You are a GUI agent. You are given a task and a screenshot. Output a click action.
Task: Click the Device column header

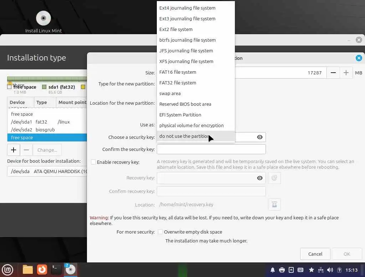click(x=20, y=102)
